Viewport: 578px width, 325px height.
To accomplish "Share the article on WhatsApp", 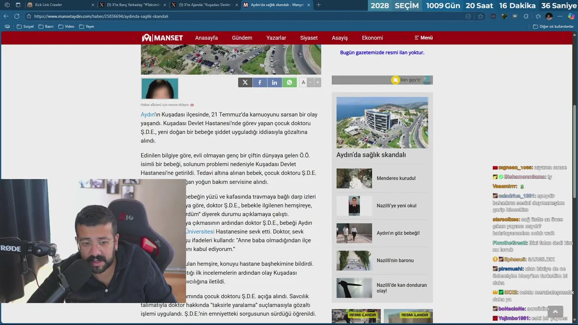I will click(x=289, y=82).
